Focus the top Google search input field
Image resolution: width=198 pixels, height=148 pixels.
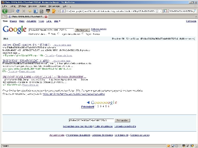click(x=51, y=30)
